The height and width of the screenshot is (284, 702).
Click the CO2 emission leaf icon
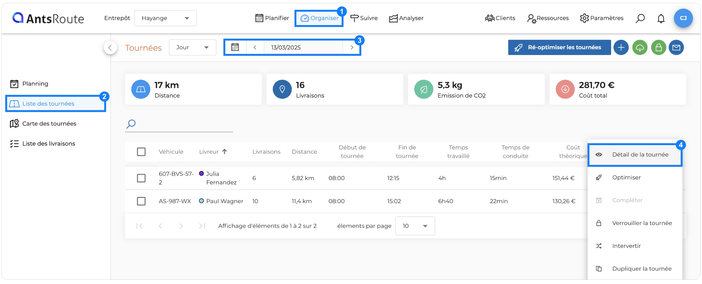click(x=424, y=89)
